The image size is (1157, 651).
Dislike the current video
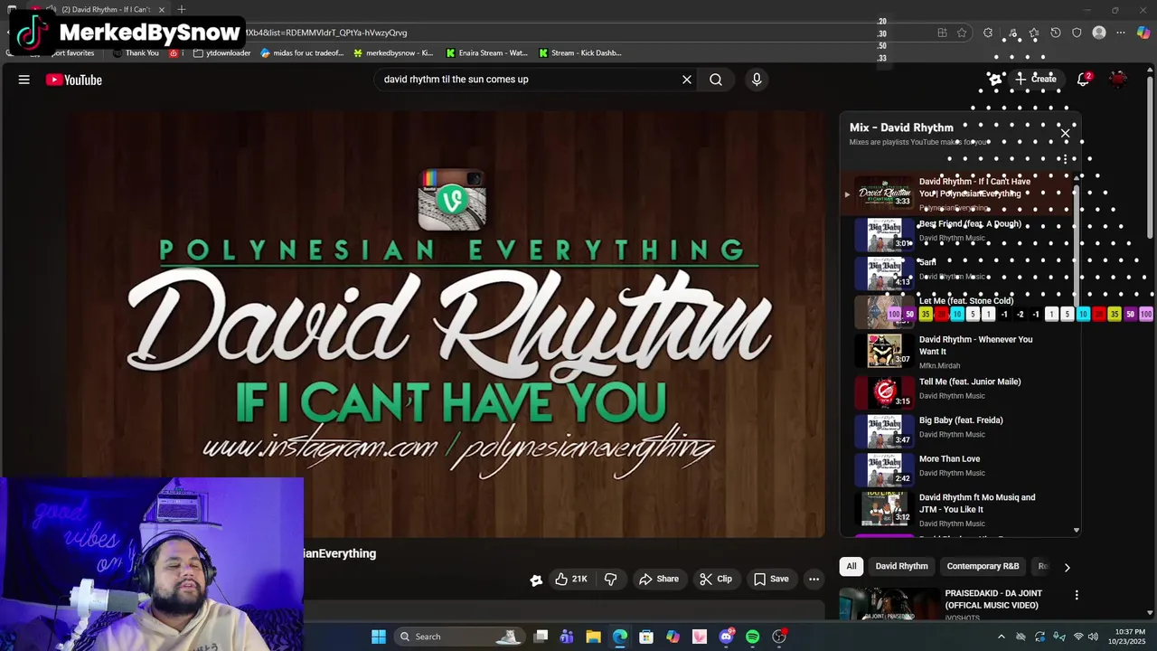coord(611,579)
